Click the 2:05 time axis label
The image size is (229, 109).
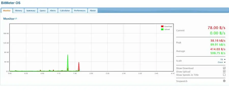[91, 73]
